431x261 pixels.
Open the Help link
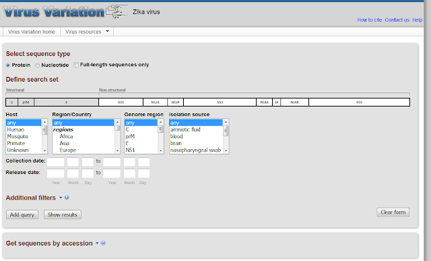[417, 20]
